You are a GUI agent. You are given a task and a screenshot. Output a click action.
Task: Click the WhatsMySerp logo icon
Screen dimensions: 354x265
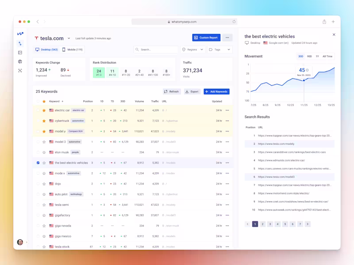pyautogui.click(x=20, y=34)
